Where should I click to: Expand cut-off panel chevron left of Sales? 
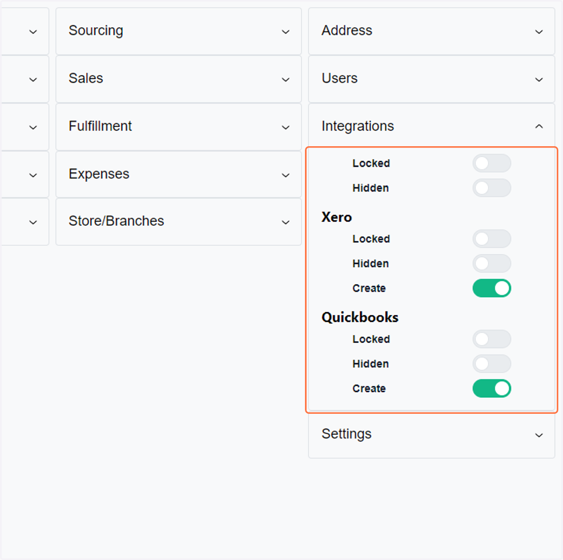pyautogui.click(x=33, y=80)
